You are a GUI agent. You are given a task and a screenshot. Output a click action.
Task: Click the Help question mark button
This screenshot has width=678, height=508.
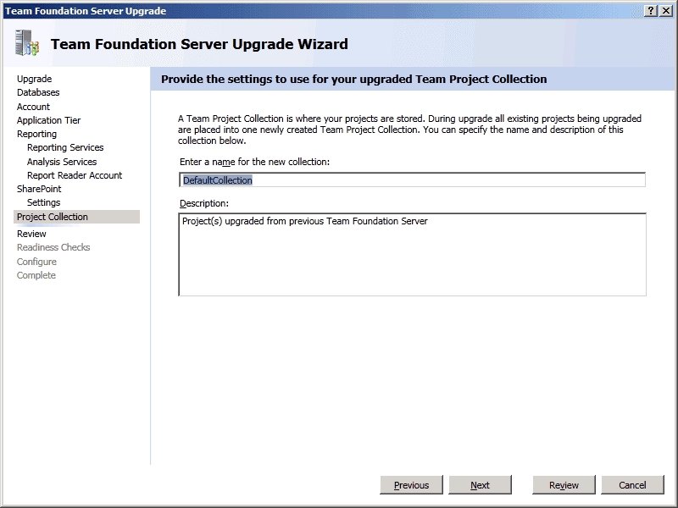click(650, 11)
